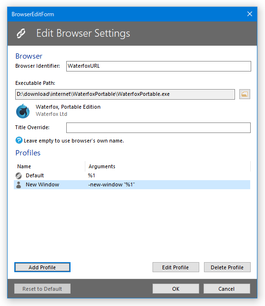Select the Default profile row
Image resolution: width=265 pixels, height=306 pixels.
(x=132, y=175)
